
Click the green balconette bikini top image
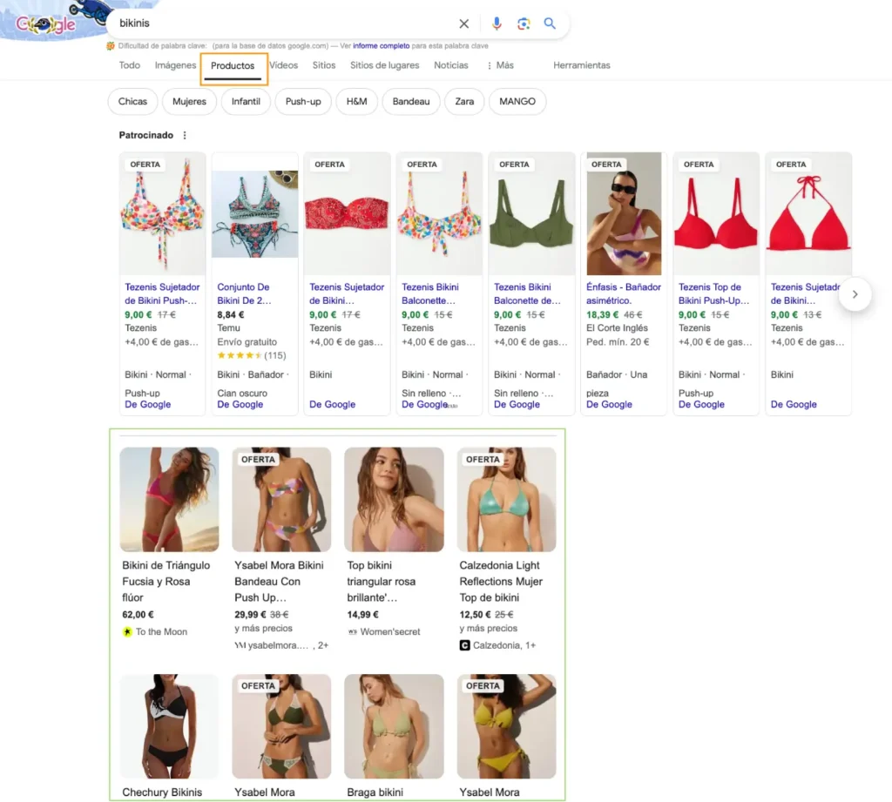(x=531, y=214)
